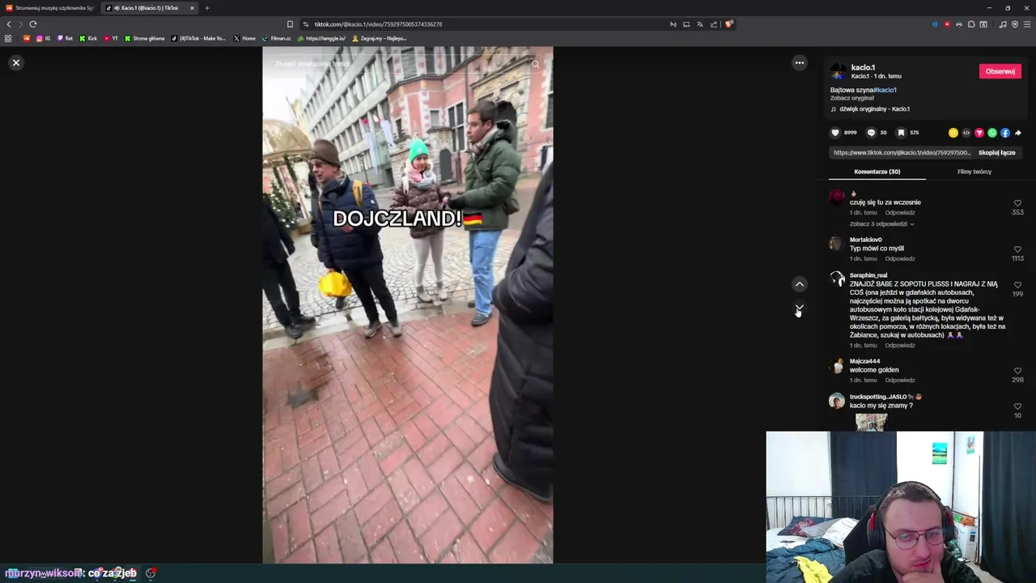Switch to Filmy twórcy tab
Image resolution: width=1036 pixels, height=583 pixels.
click(974, 172)
